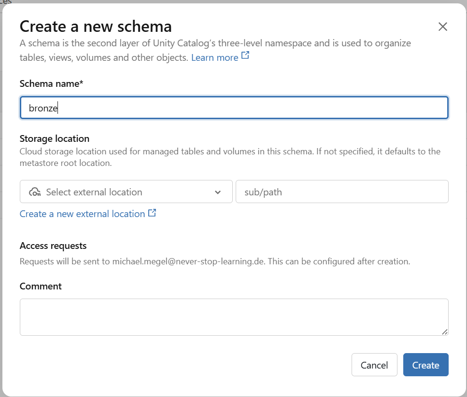Focus the sub/path input field
The height and width of the screenshot is (397, 467).
[342, 192]
